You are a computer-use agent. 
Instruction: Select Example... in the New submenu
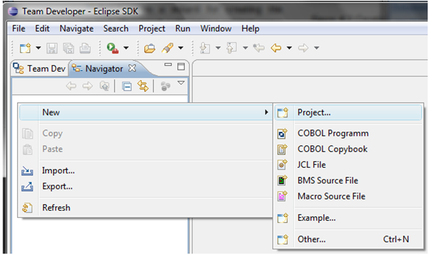coord(349,218)
